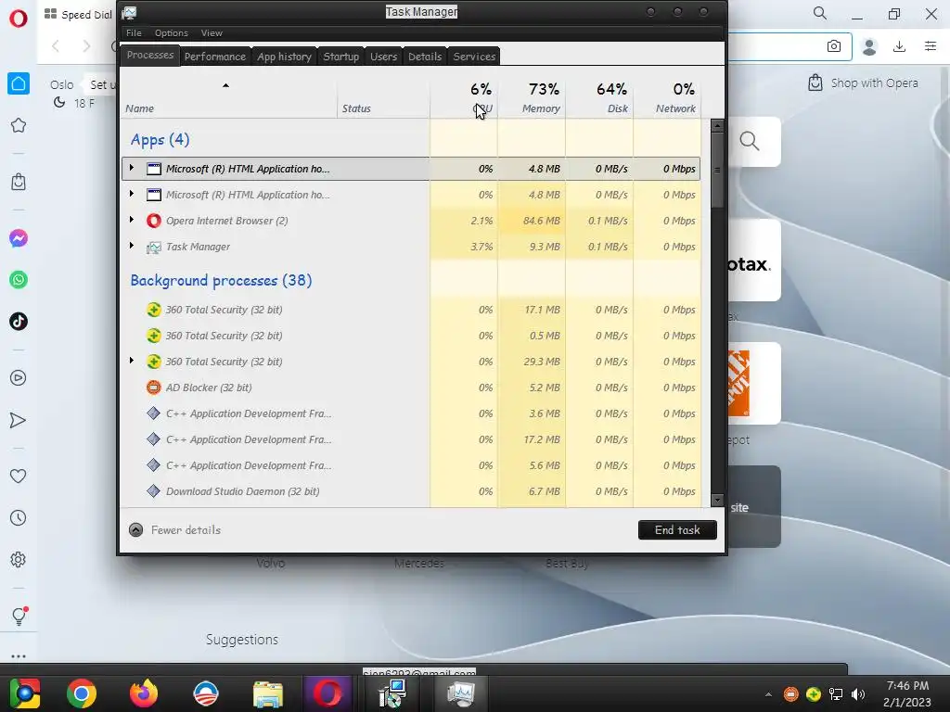Click the Opera logo menu button
Viewport: 950px width, 712px height.
[19, 19]
